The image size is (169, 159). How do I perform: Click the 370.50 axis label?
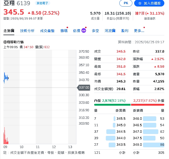[x=84, y=52]
